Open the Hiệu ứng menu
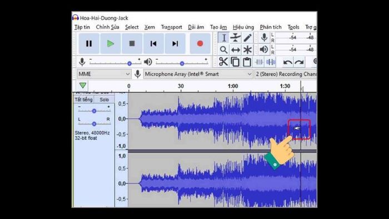The height and width of the screenshot is (219, 389). pos(243,27)
